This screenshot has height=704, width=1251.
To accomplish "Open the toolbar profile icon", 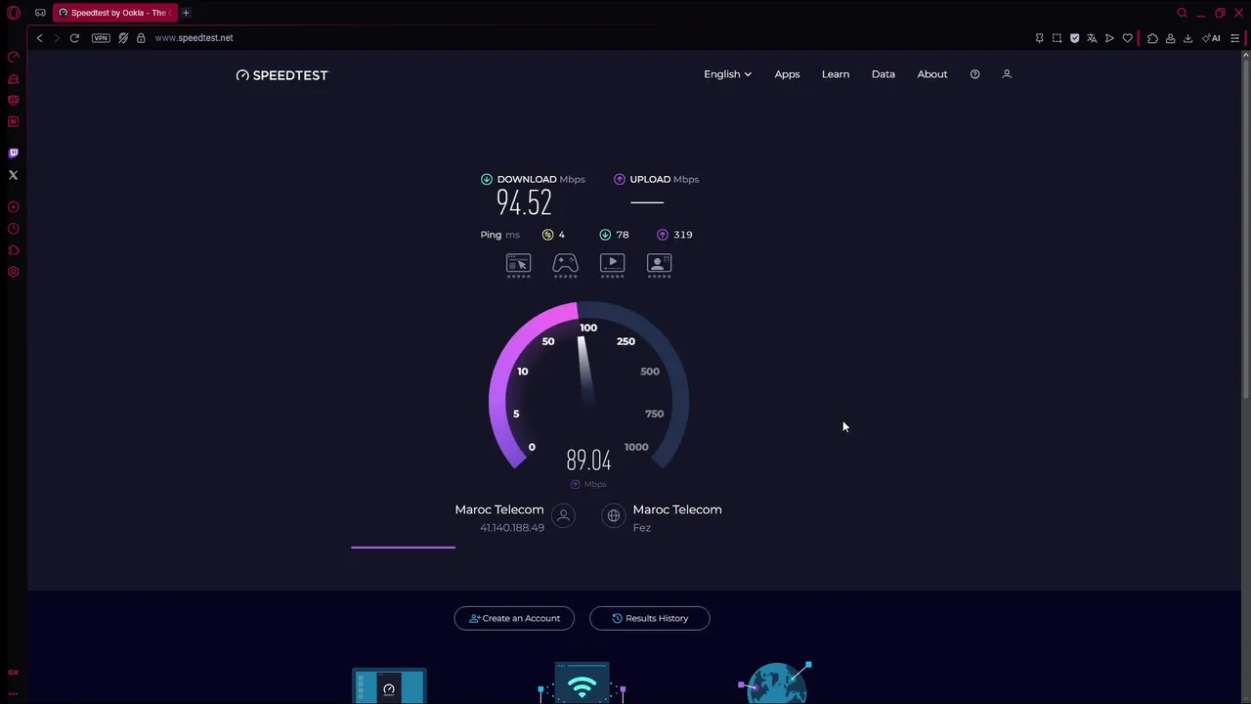I will point(1170,38).
